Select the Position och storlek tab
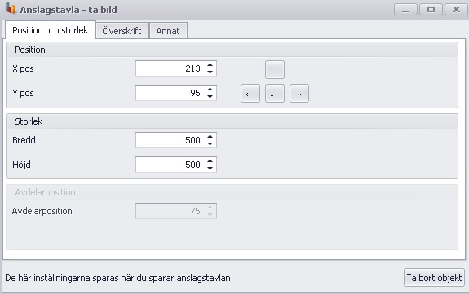The image size is (469, 294). click(x=51, y=30)
